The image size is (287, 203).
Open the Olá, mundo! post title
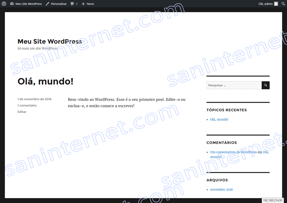click(45, 81)
